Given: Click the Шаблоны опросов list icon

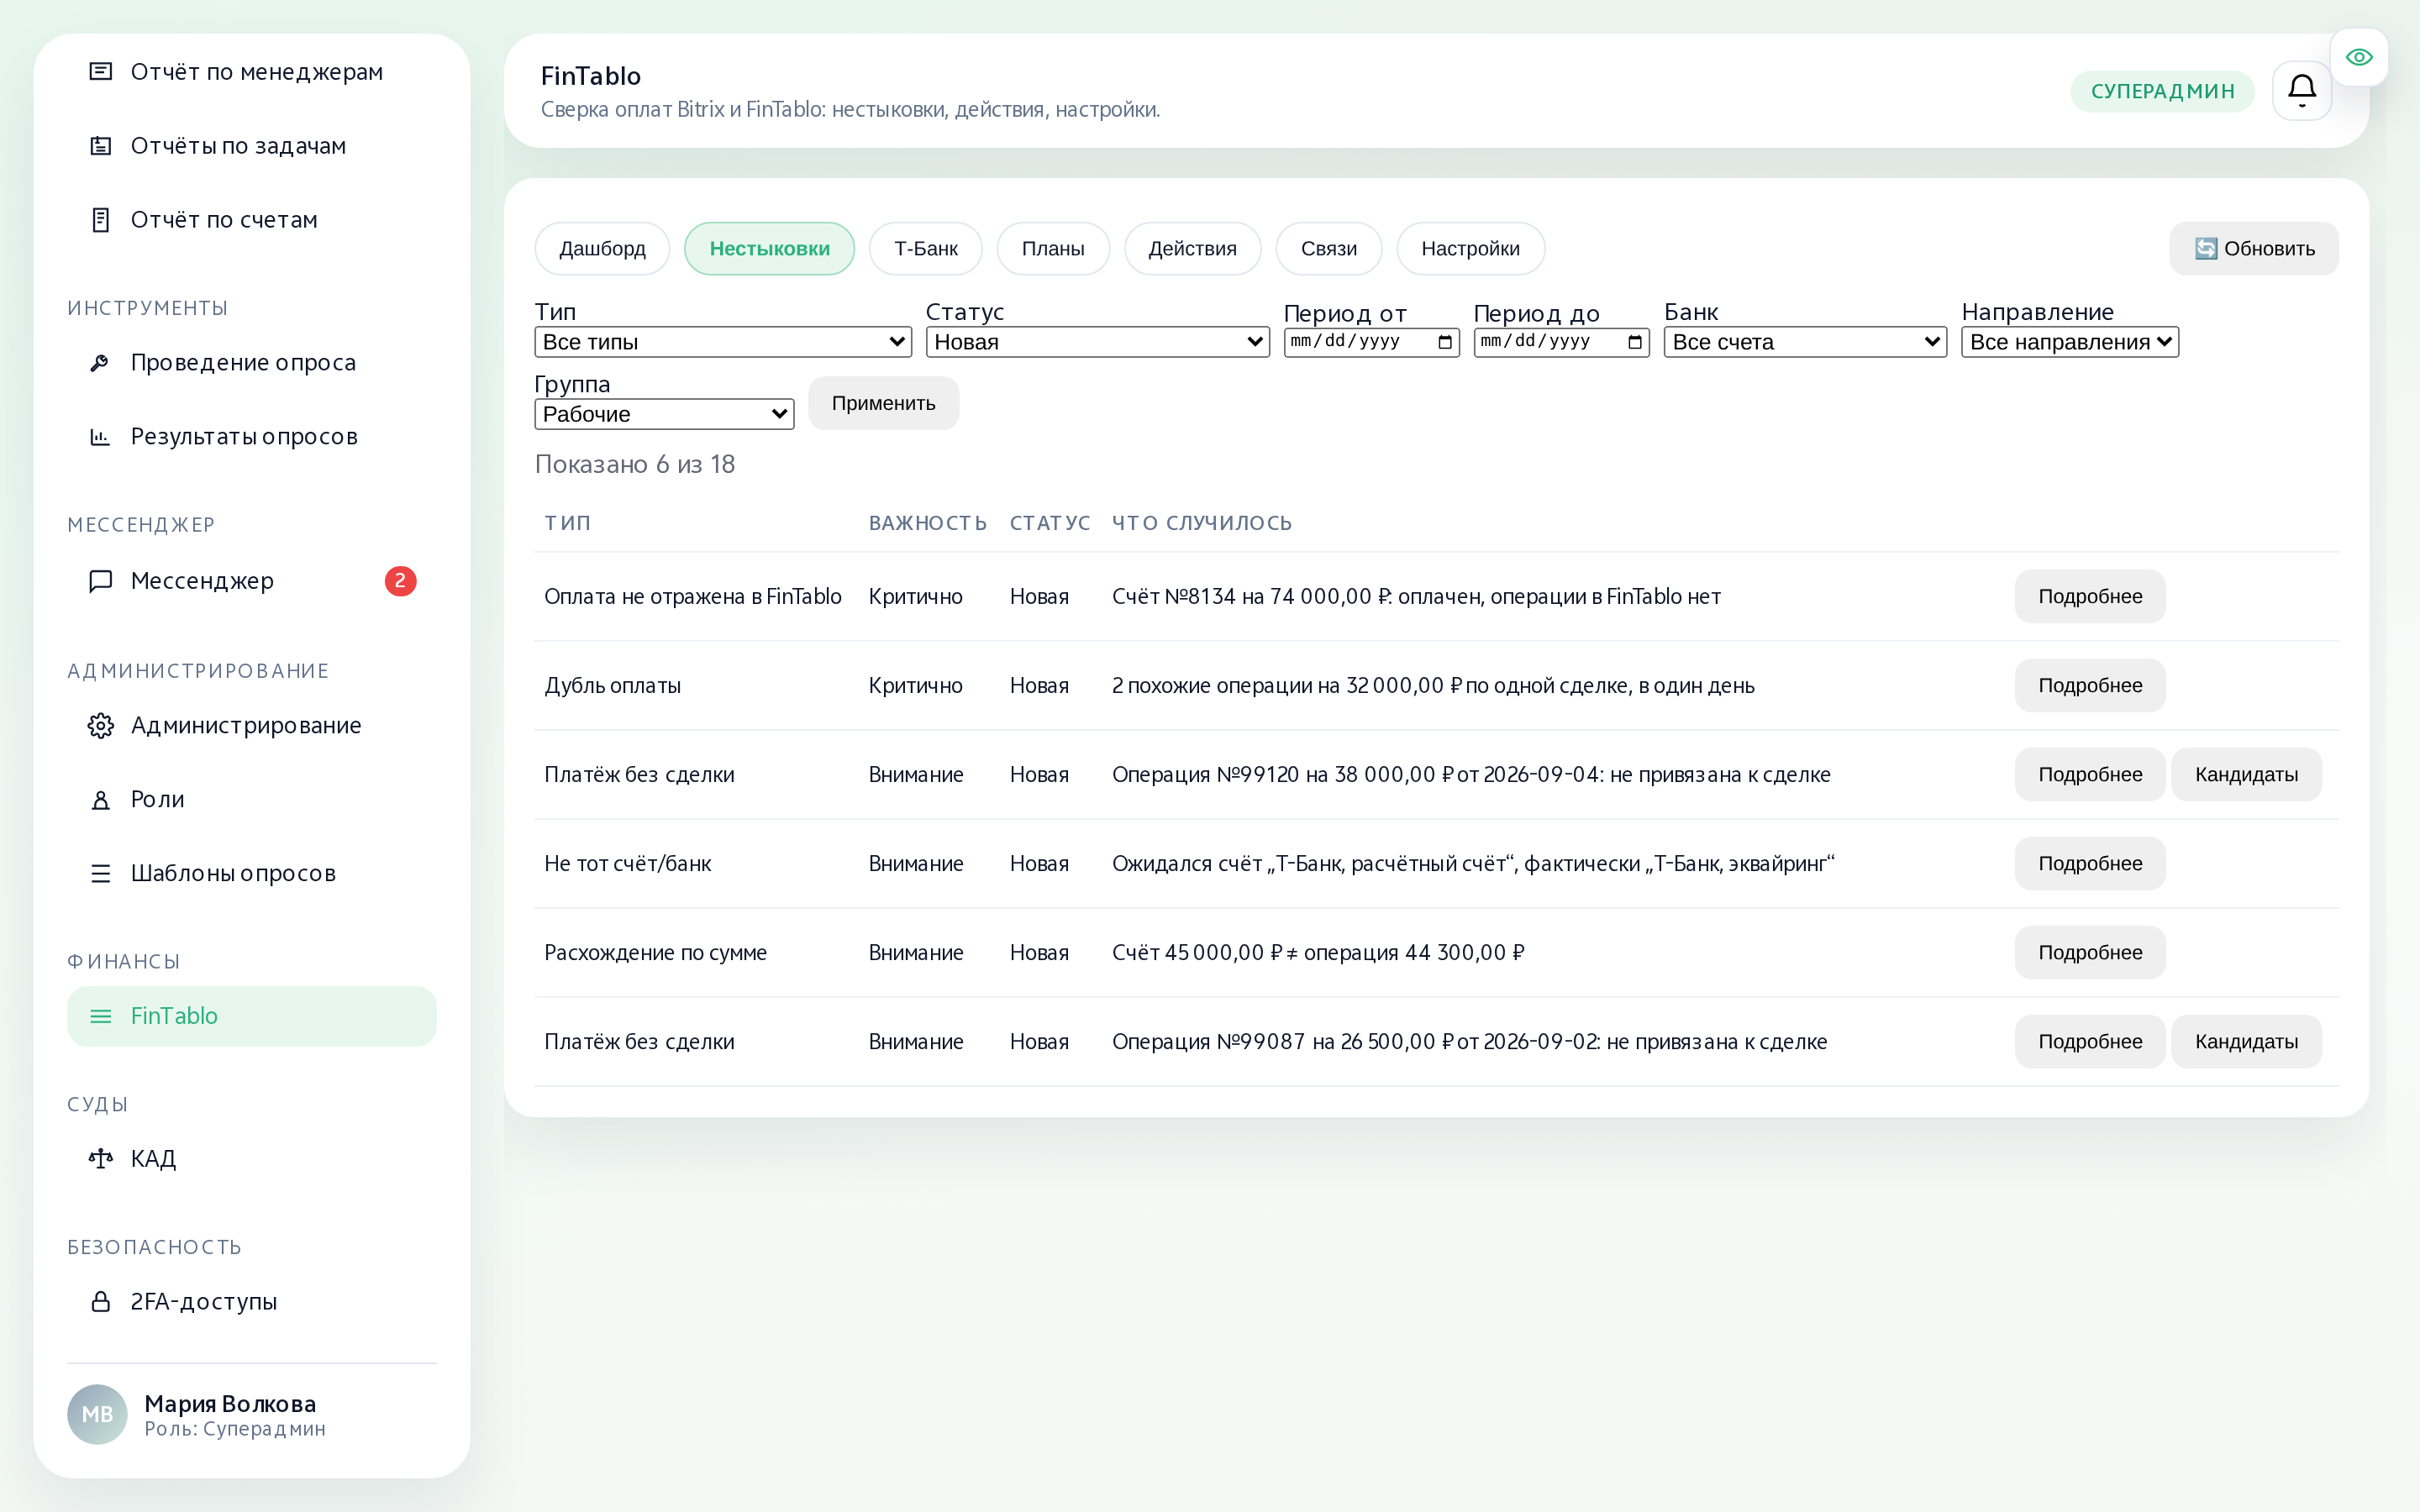Looking at the screenshot, I should (101, 873).
